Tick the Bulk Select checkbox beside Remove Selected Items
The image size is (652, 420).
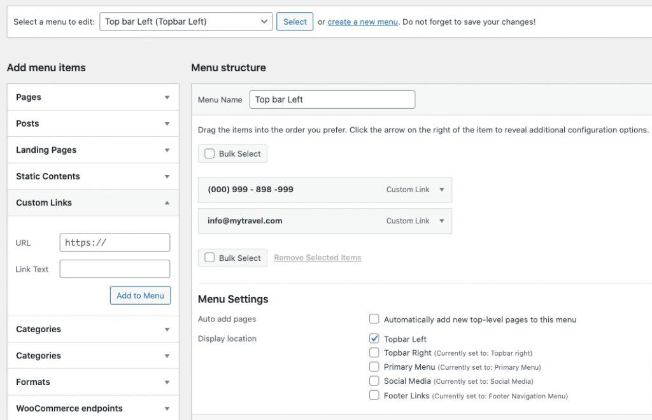209,258
